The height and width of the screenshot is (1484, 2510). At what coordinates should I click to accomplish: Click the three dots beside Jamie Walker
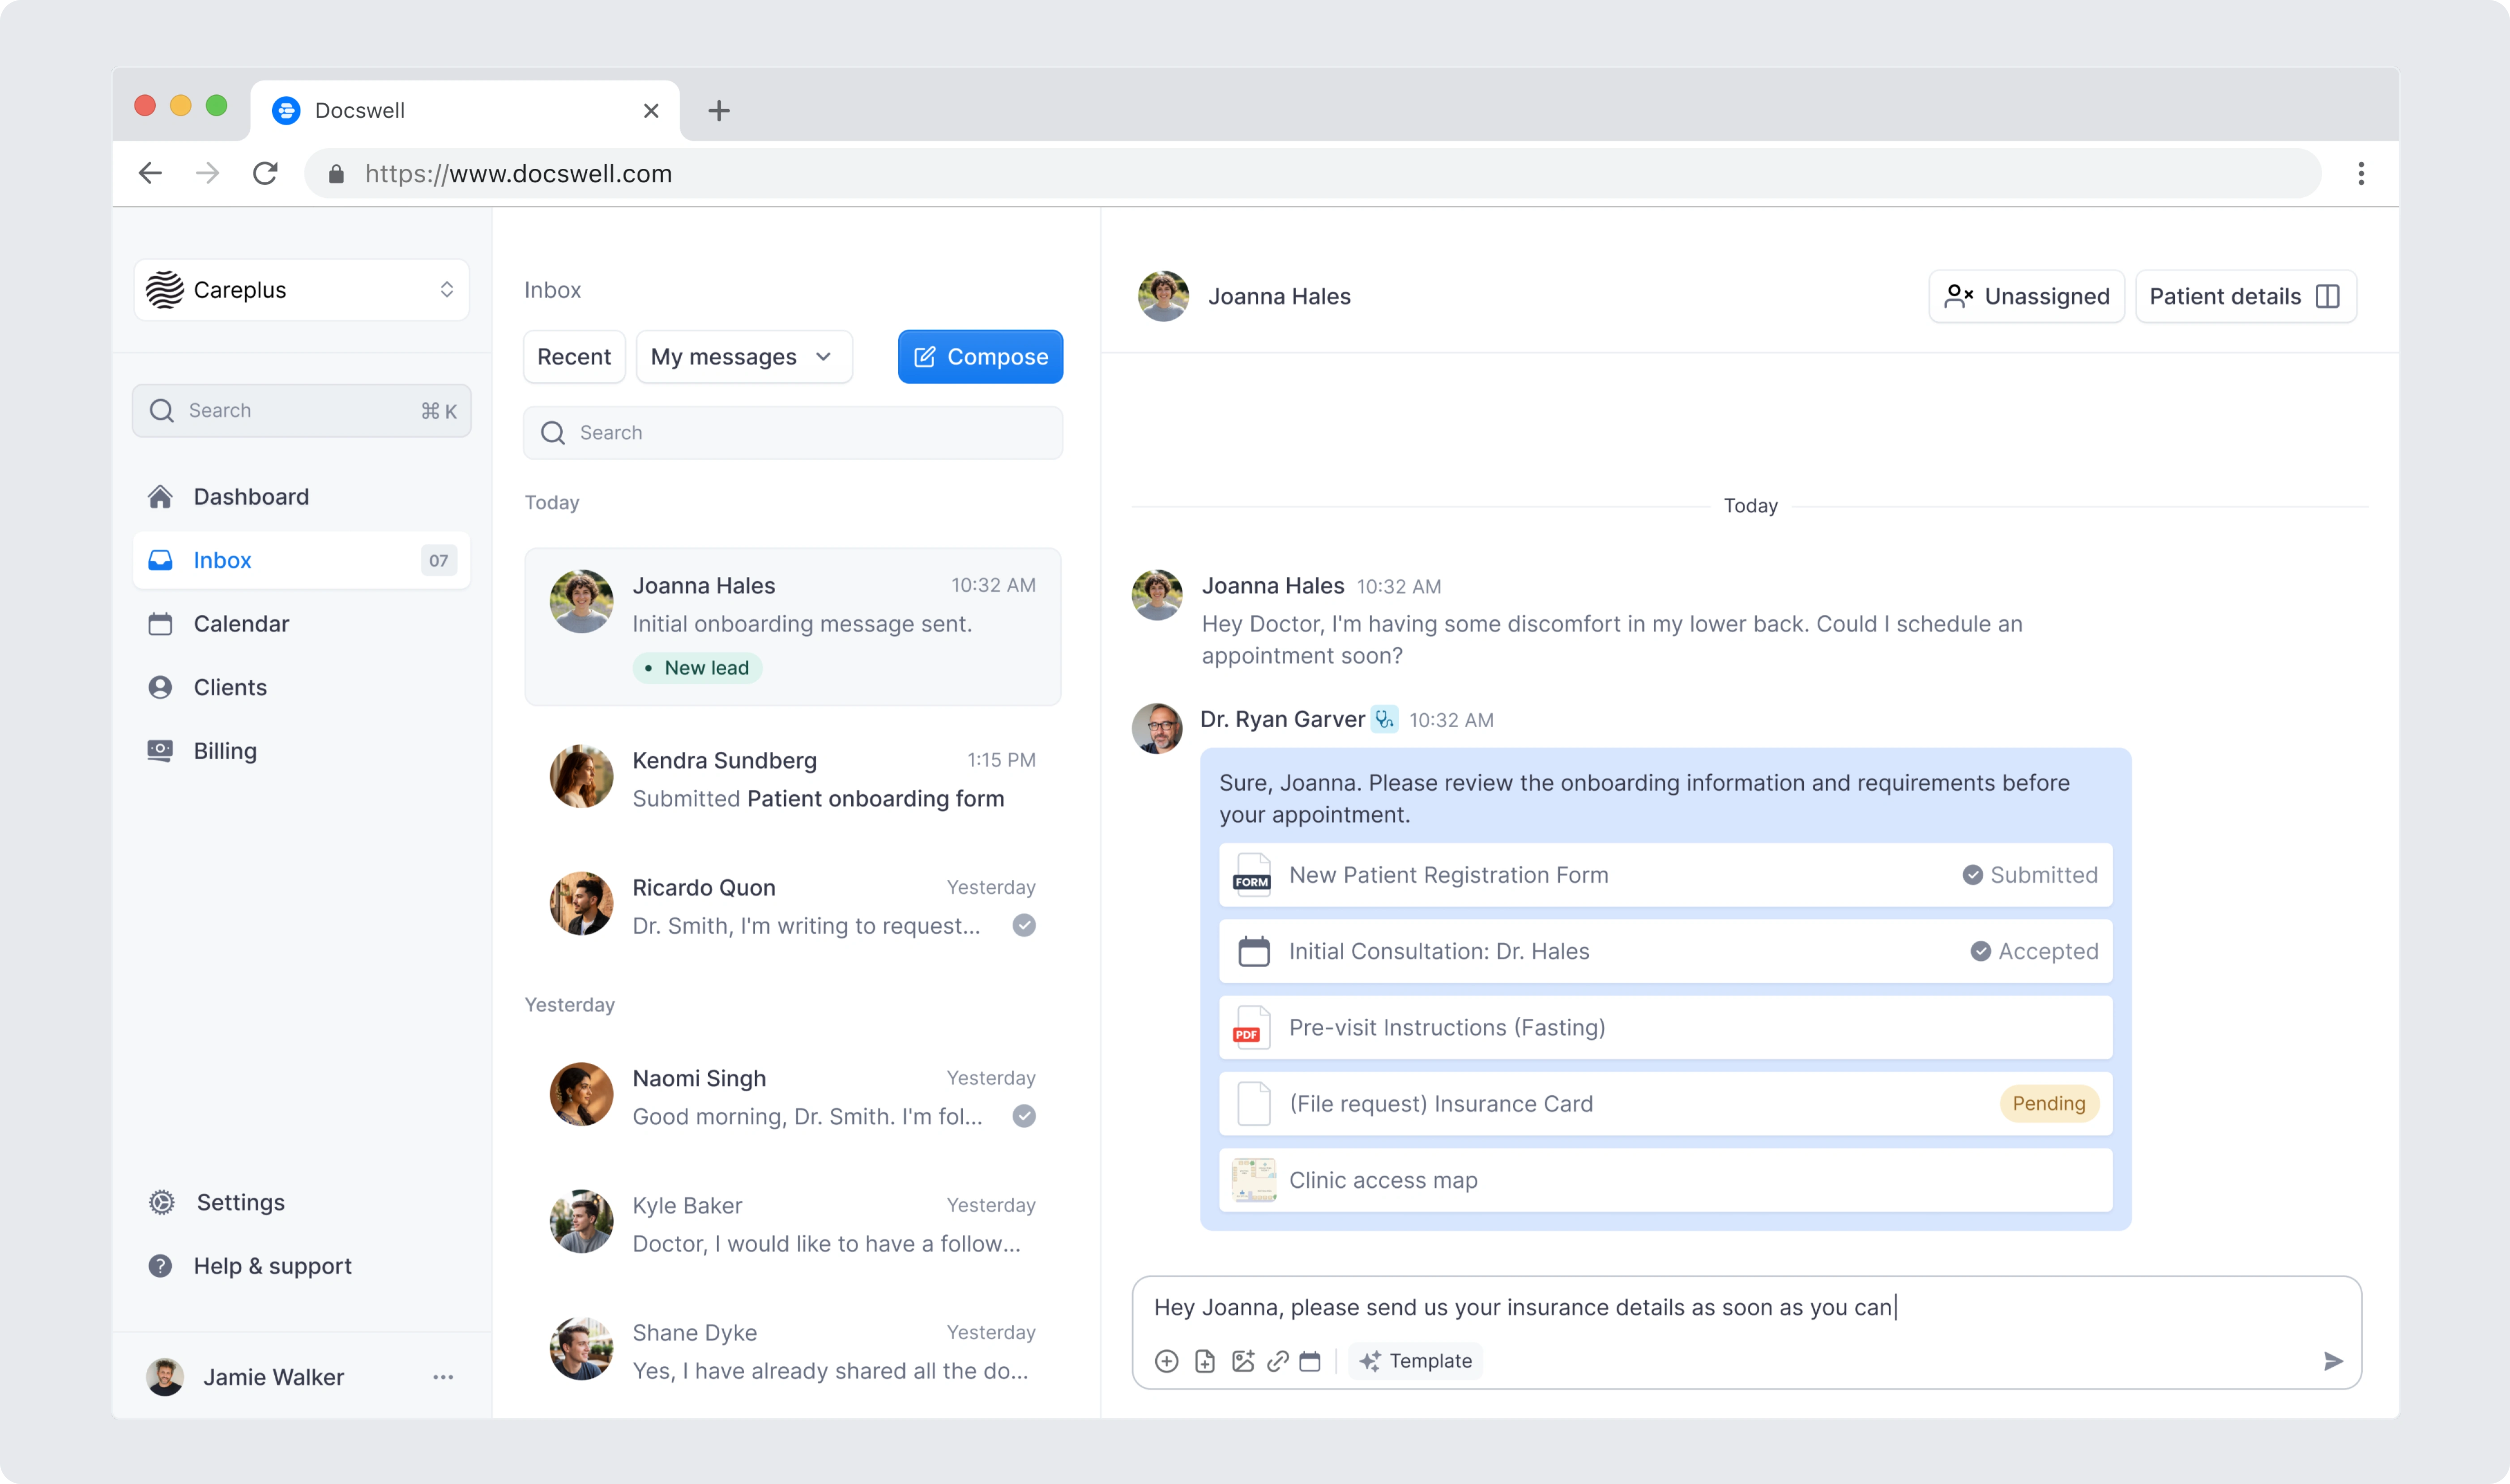[443, 1377]
